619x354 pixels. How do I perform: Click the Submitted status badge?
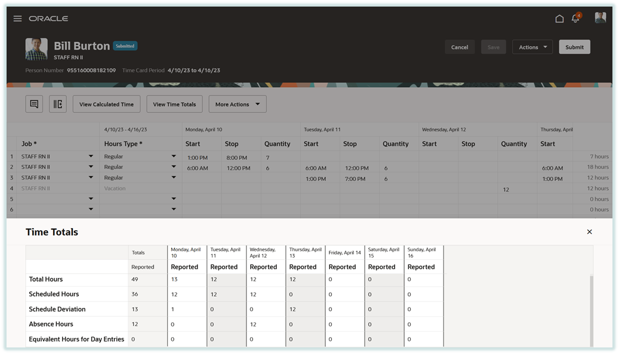125,45
